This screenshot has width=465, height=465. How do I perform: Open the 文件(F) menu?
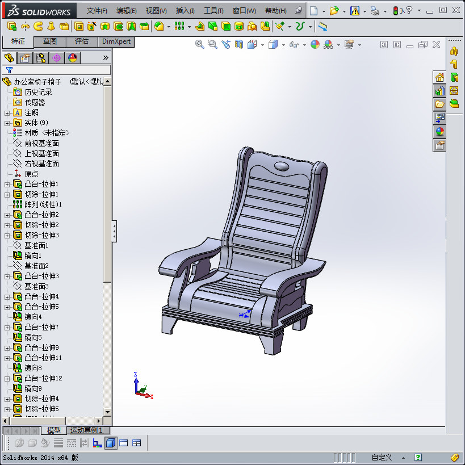coord(97,11)
